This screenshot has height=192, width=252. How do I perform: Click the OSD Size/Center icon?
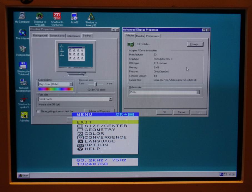[x=80, y=126]
